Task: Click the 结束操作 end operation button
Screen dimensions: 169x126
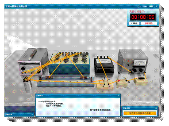Action: tap(148, 23)
